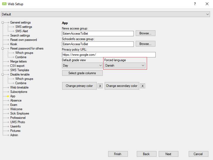This screenshot has height=160, width=213.
Task: Click the help question mark icon
Action: click(195, 4)
